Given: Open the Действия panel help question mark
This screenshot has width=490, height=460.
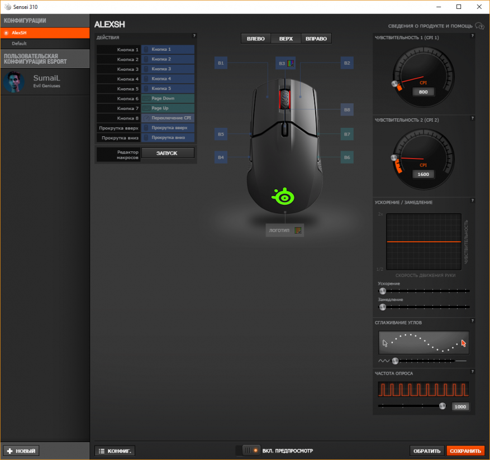Looking at the screenshot, I should [x=194, y=36].
